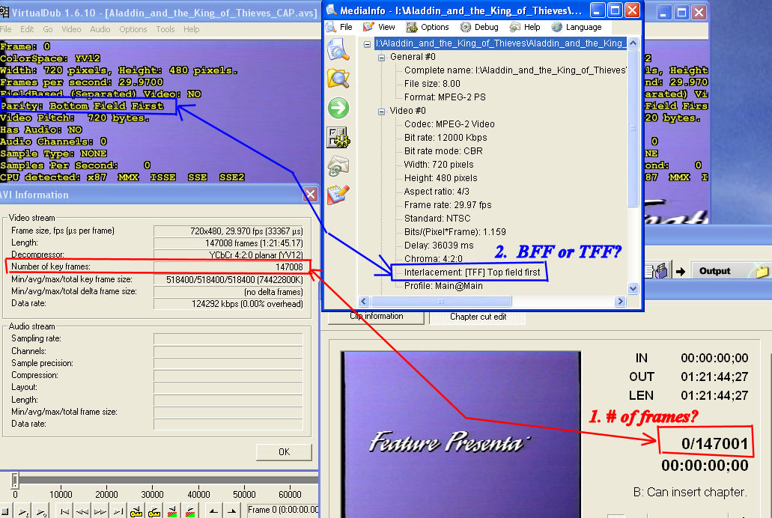This screenshot has height=518, width=772.
Task: Click the black arrow icon beside Output tab
Action: (x=681, y=271)
